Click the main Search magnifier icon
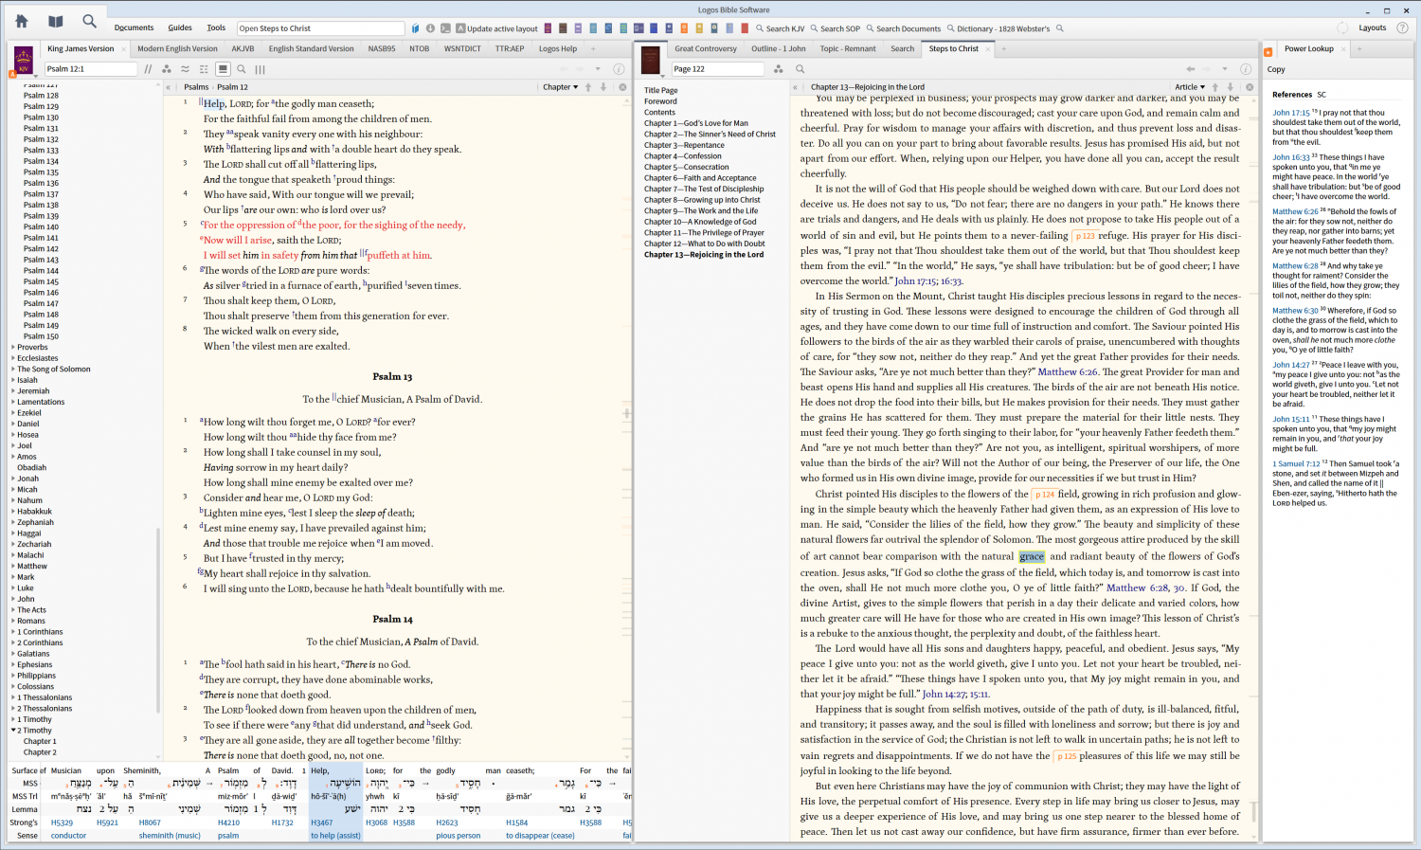Viewport: 1421px width, 850px height. pyautogui.click(x=89, y=21)
